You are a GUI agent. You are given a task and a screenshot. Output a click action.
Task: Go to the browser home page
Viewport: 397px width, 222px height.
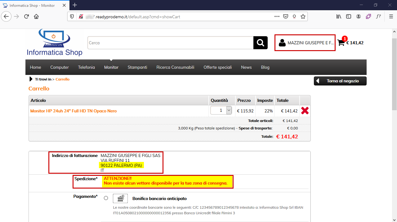(x=36, y=16)
